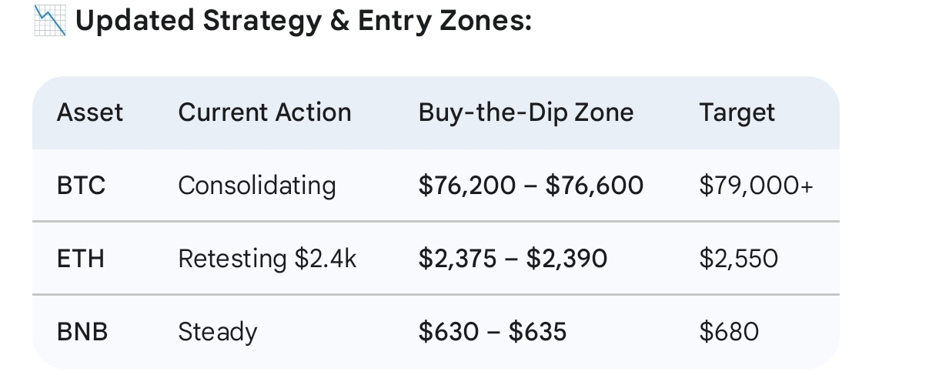Screen dimensions: 939x375
Task: Click the Target column header
Action: coord(737,112)
